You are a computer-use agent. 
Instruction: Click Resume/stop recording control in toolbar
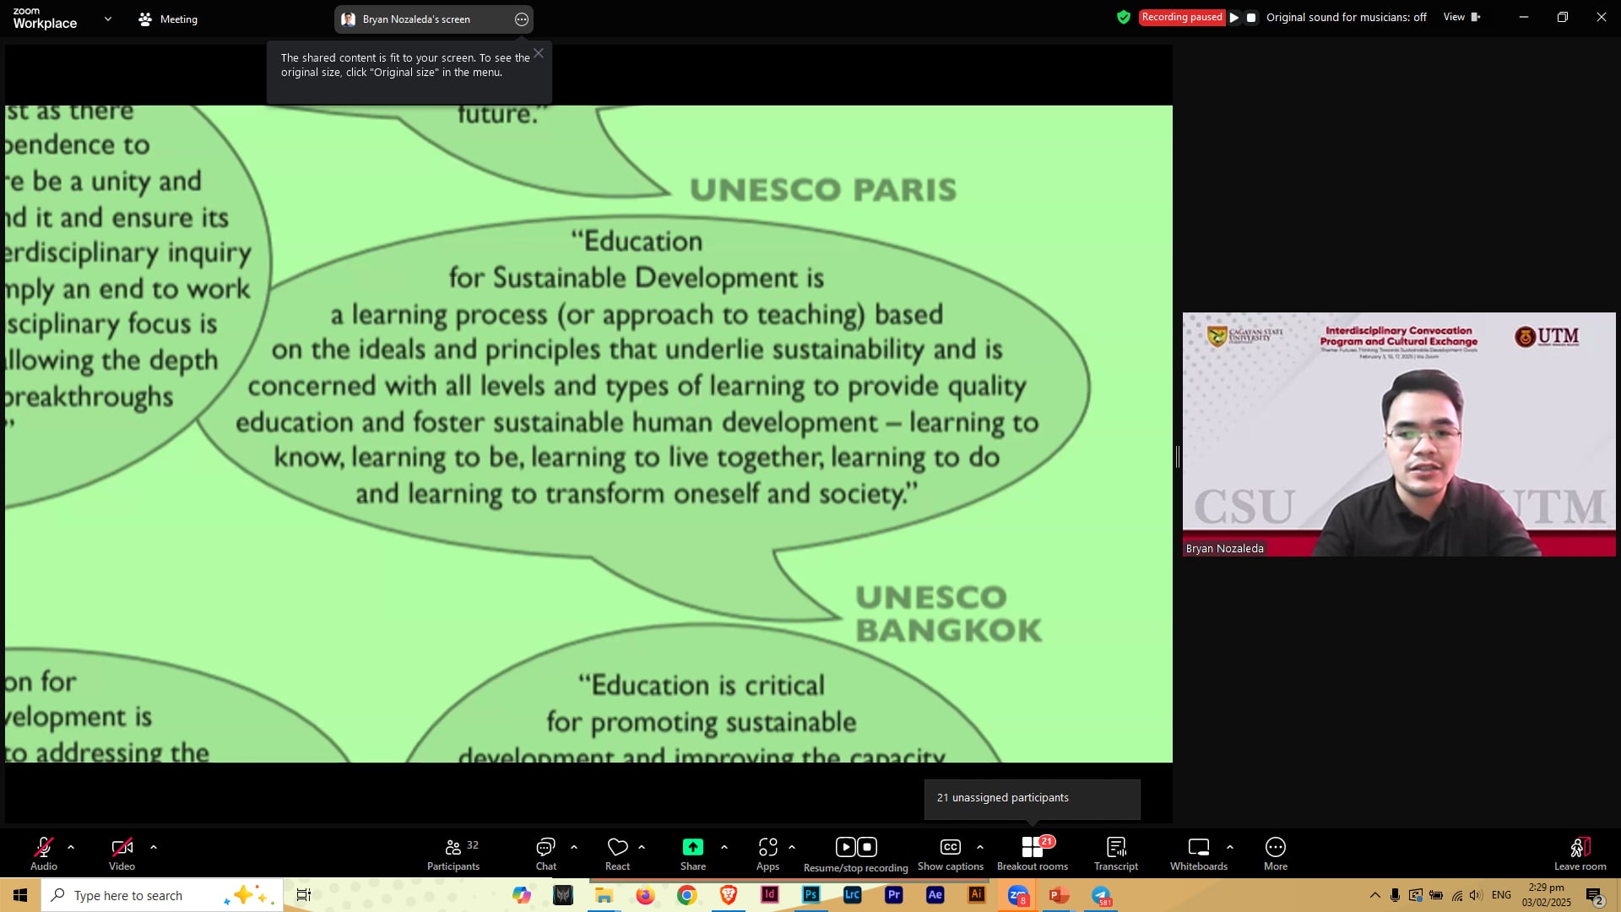click(856, 855)
